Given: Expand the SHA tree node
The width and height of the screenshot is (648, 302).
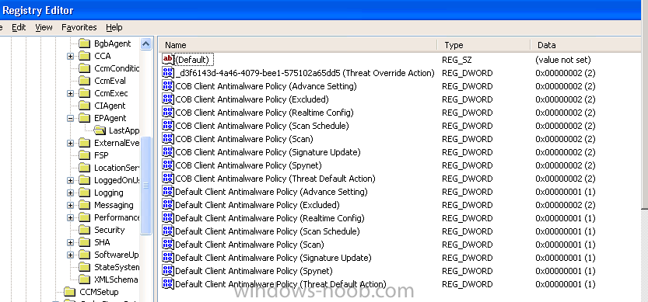Looking at the screenshot, I should [70, 242].
